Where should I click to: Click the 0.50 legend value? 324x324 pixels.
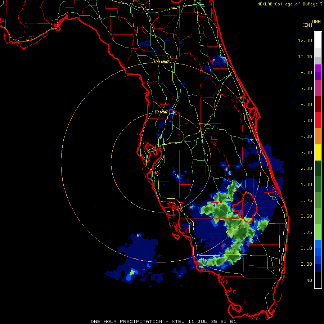coord(306,216)
